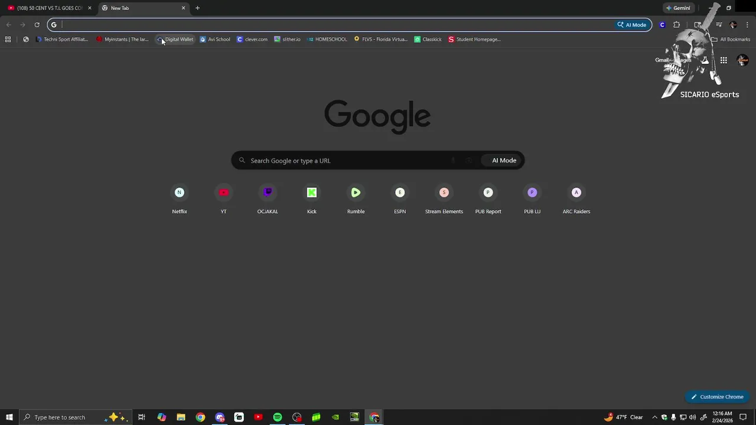This screenshot has width=756, height=425.
Task: Open the slither.io bookmark
Action: [287, 40]
